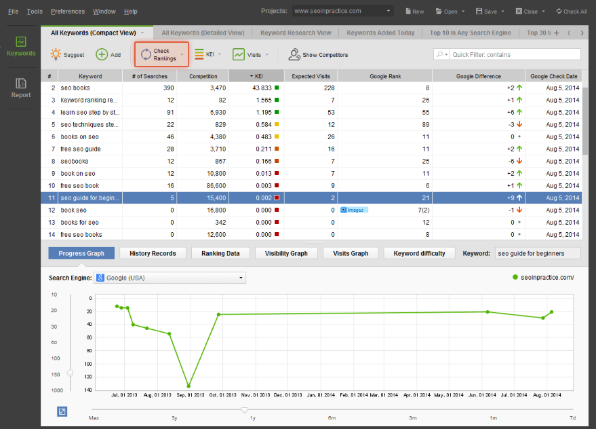Expand the Visits dropdown arrow

[x=267, y=54]
